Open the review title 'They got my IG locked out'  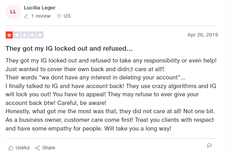69,48
